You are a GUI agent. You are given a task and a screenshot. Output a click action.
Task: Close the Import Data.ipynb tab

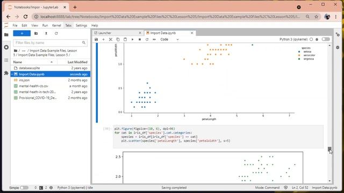click(192, 33)
